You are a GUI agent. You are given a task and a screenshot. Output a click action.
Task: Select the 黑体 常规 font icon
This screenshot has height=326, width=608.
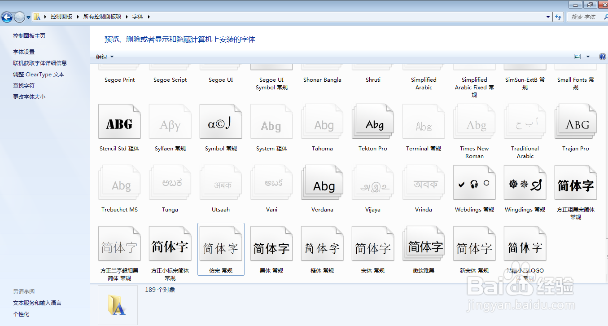(271, 244)
